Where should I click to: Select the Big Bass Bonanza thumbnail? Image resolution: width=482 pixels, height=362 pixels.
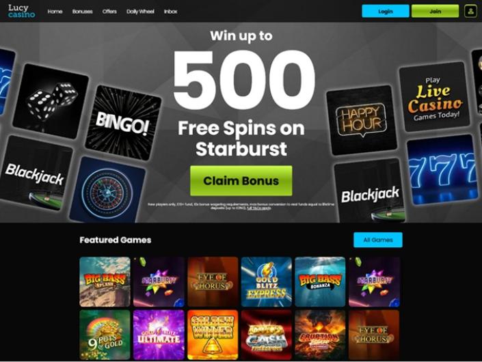320,282
